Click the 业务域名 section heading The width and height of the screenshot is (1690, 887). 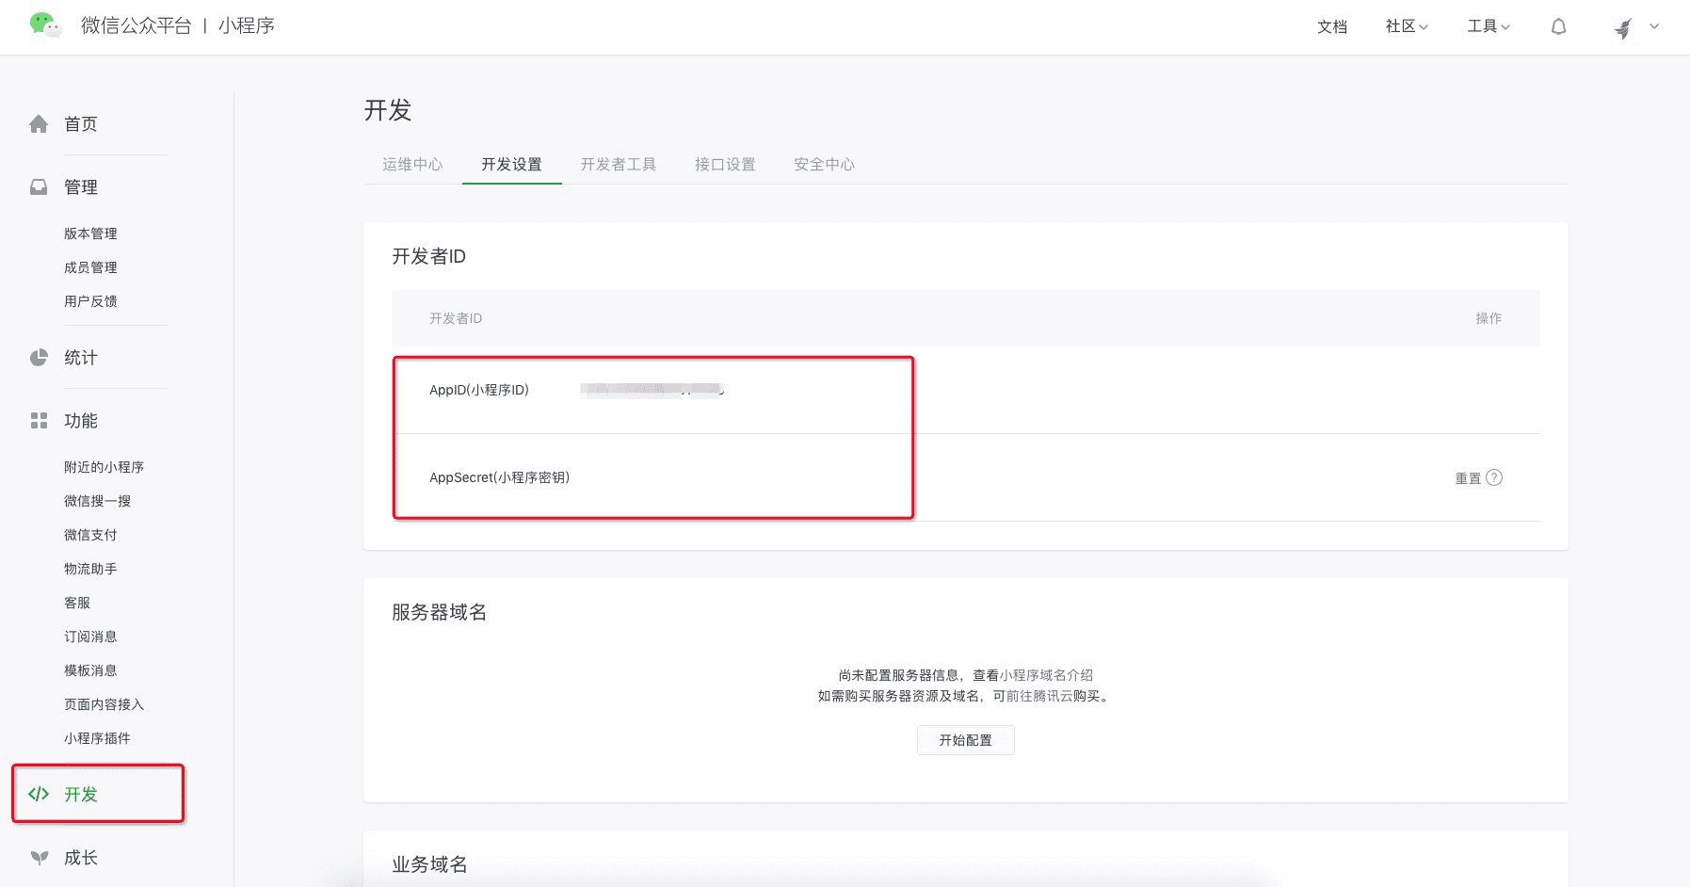pos(429,864)
